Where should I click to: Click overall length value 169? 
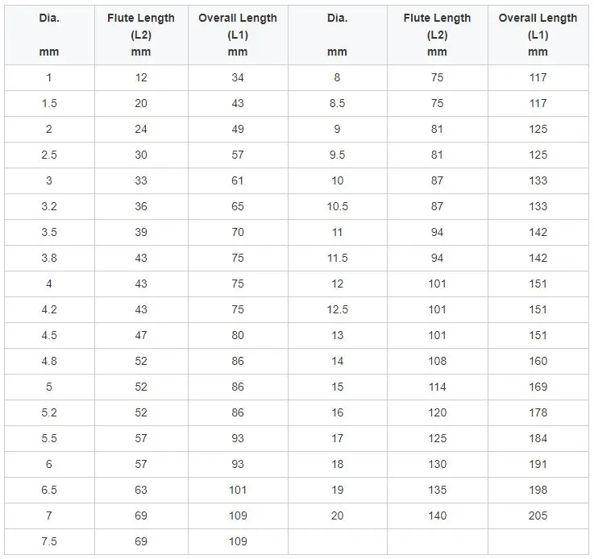538,387
